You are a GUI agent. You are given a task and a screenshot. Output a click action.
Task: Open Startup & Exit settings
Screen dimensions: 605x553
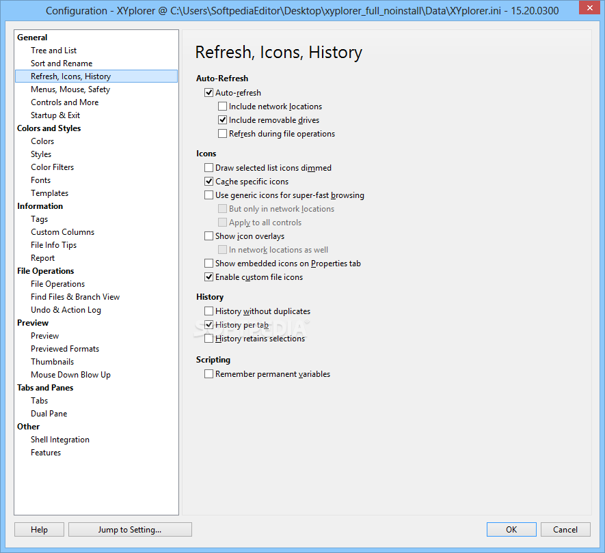coord(55,115)
